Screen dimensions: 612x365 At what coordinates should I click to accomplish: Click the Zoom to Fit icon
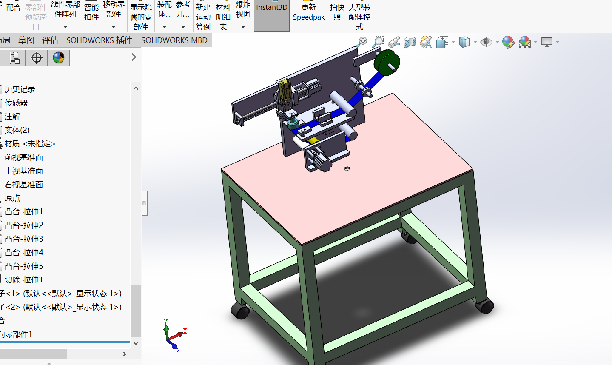pyautogui.click(x=362, y=42)
